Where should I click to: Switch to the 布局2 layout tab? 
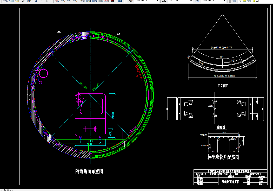pos(7,190)
